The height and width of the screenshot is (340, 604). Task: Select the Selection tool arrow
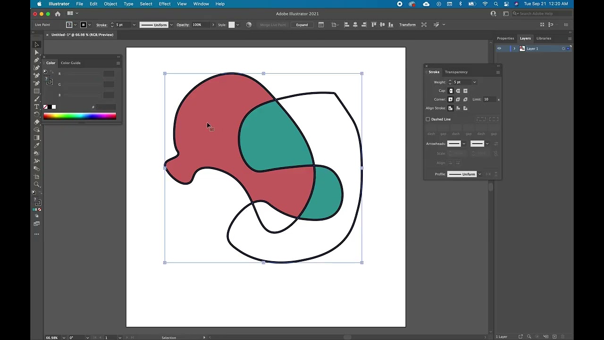pos(37,44)
